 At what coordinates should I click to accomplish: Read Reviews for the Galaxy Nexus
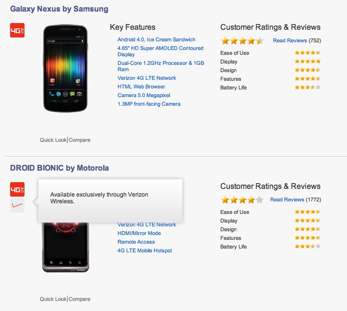click(290, 41)
